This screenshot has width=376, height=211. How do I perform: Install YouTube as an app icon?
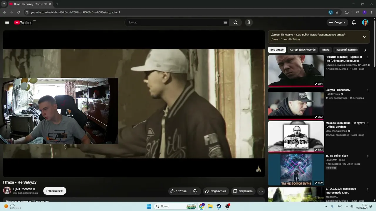[331, 12]
